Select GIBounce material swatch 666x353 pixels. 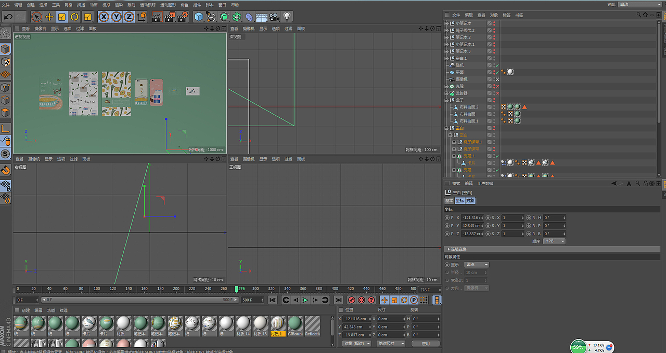point(295,326)
